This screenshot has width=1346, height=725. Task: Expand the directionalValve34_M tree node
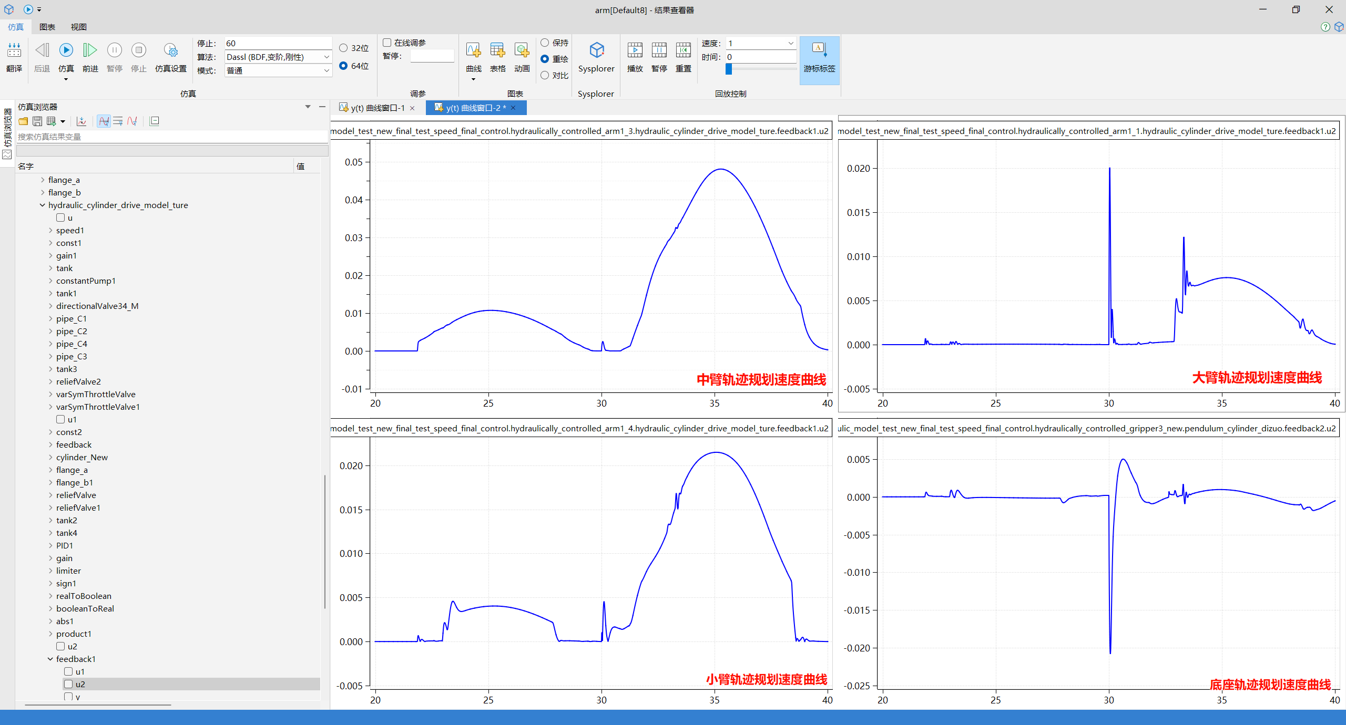click(x=50, y=306)
